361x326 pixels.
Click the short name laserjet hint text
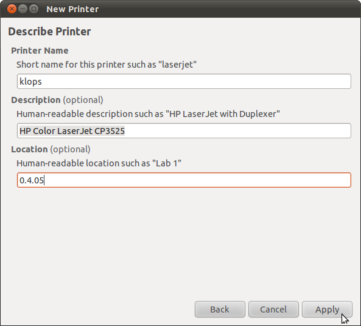tap(107, 65)
